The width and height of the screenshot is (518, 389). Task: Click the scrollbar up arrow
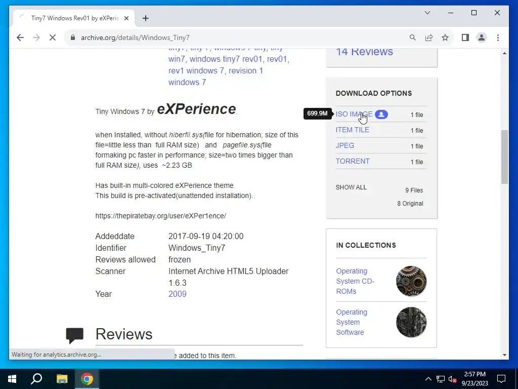pyautogui.click(x=504, y=53)
